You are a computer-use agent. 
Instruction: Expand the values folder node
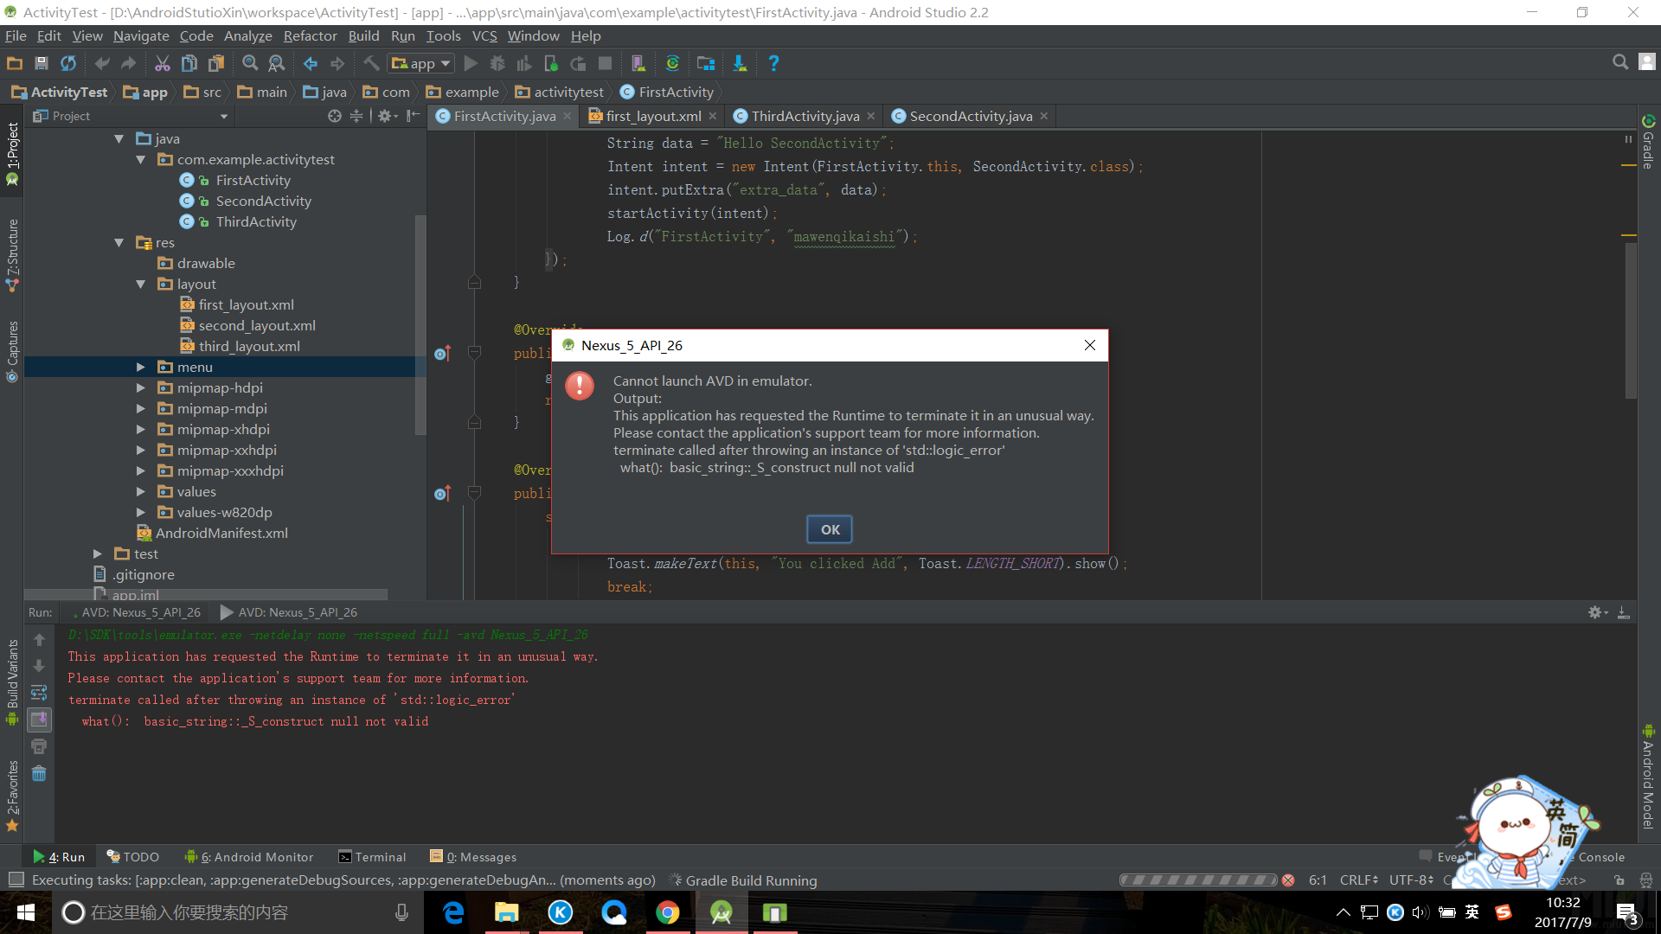click(x=140, y=491)
